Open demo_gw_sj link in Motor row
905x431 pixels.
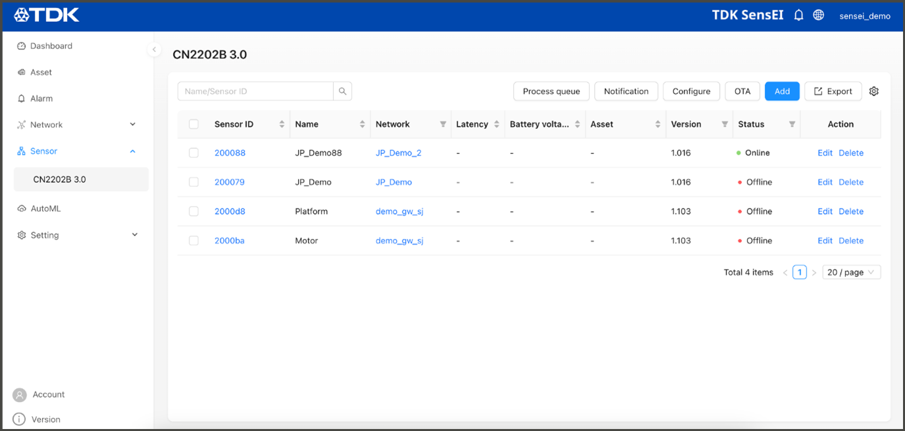[x=400, y=241]
